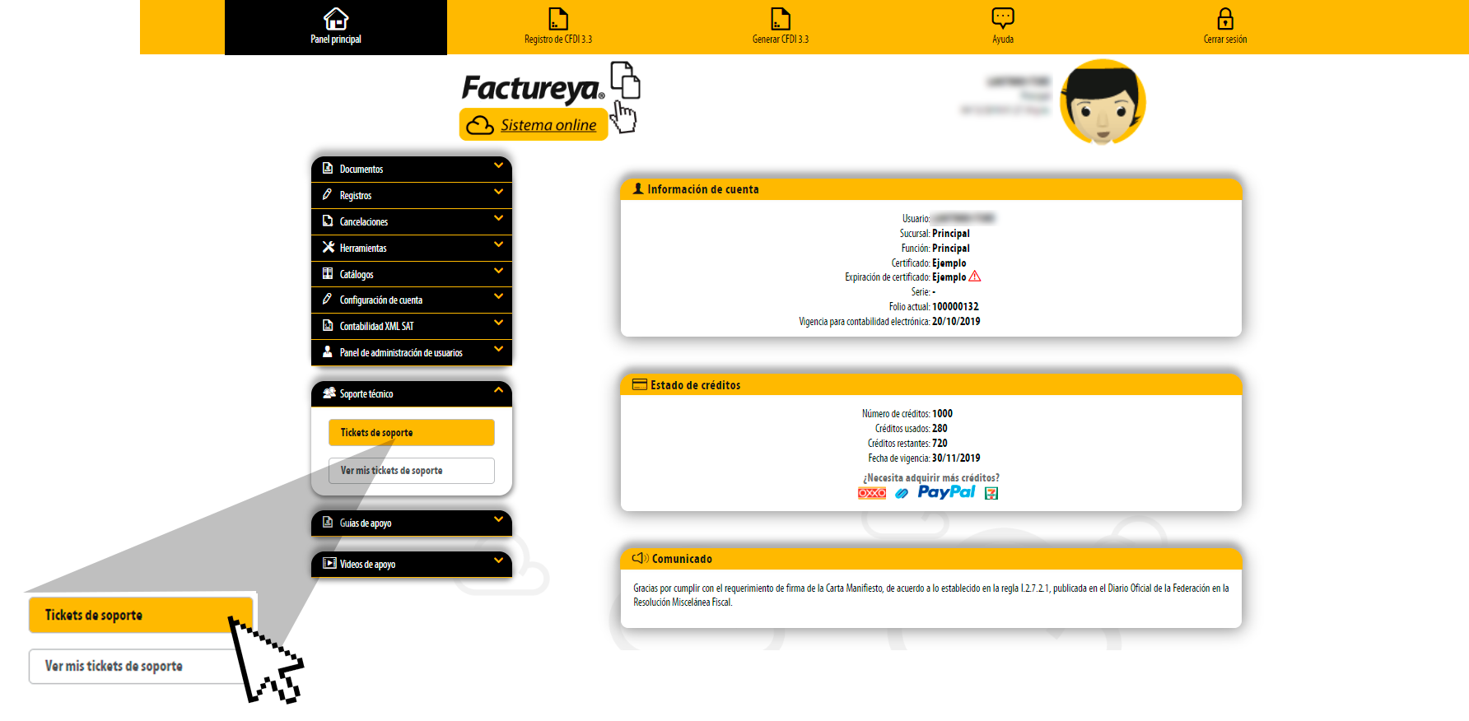The width and height of the screenshot is (1469, 721).
Task: Click the Cerrar sesión padlock icon
Action: pyautogui.click(x=1225, y=18)
